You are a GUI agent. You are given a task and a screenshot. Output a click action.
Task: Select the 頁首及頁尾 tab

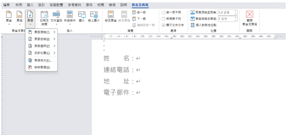click(140, 5)
